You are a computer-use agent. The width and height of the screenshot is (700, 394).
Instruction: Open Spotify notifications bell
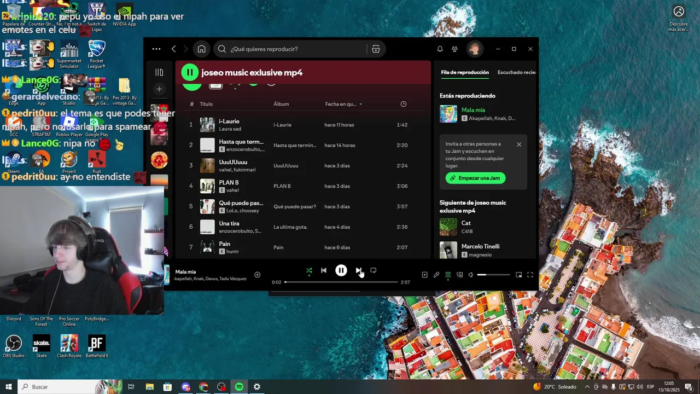coord(440,49)
